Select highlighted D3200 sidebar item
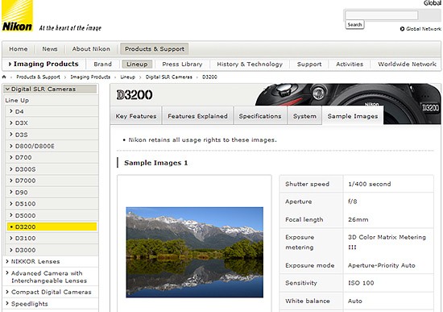Screen dimensions: 443x312 [x=52, y=227]
